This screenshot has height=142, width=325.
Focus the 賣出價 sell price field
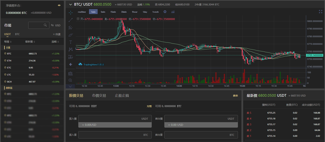pos(201,119)
